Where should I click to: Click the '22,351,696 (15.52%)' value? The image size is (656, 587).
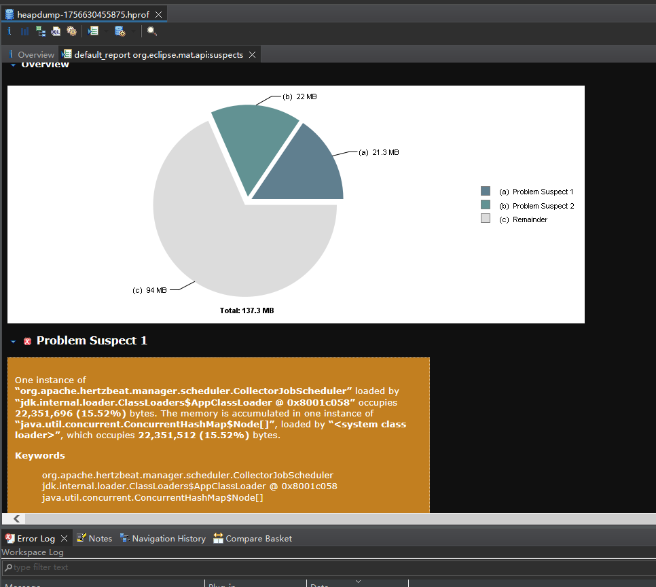[x=71, y=413]
